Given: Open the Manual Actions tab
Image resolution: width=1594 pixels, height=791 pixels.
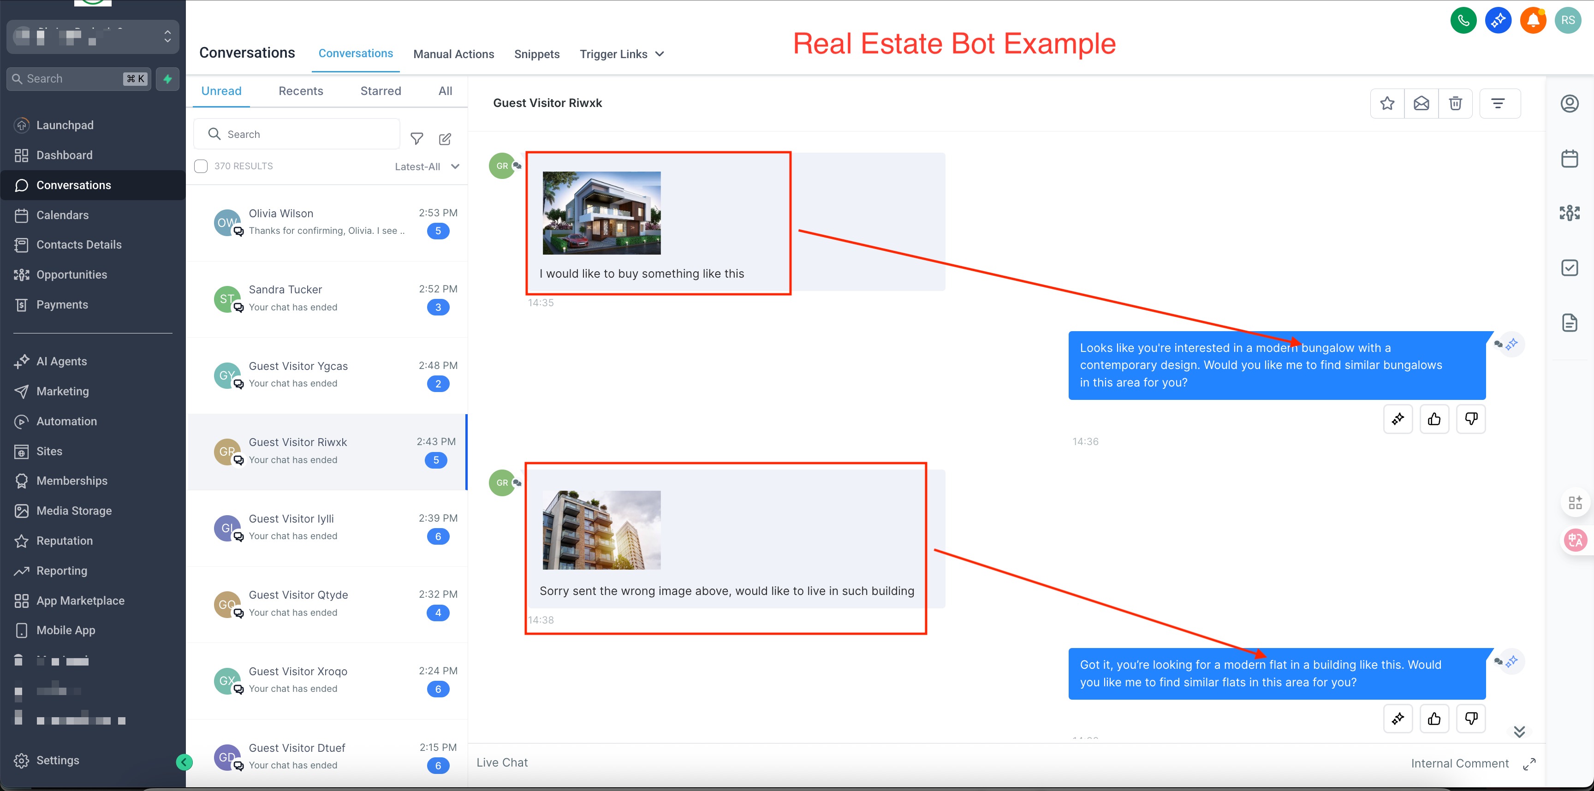Looking at the screenshot, I should pyautogui.click(x=453, y=54).
